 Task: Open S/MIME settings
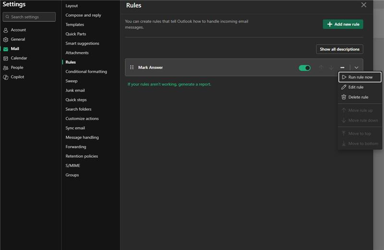(x=73, y=166)
